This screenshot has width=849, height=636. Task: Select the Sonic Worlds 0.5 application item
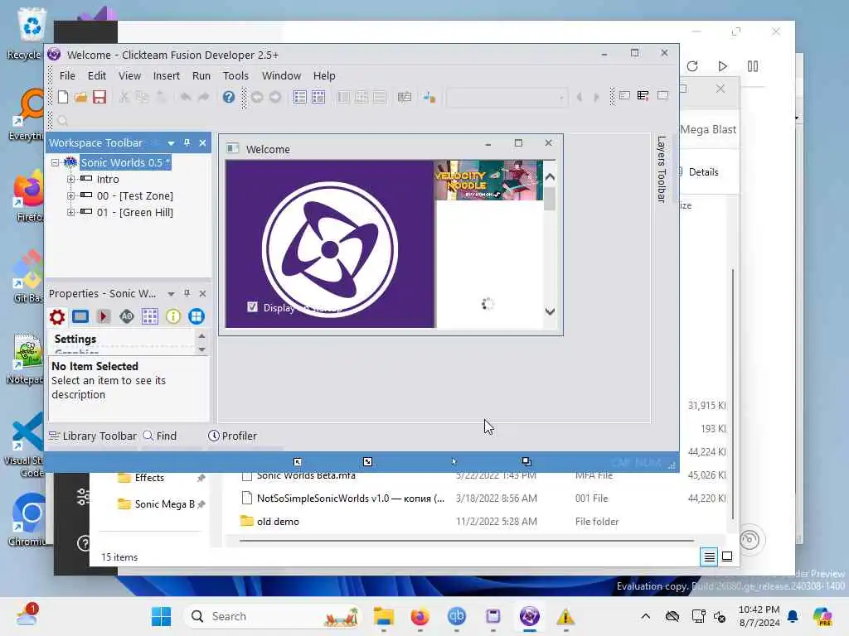(125, 162)
